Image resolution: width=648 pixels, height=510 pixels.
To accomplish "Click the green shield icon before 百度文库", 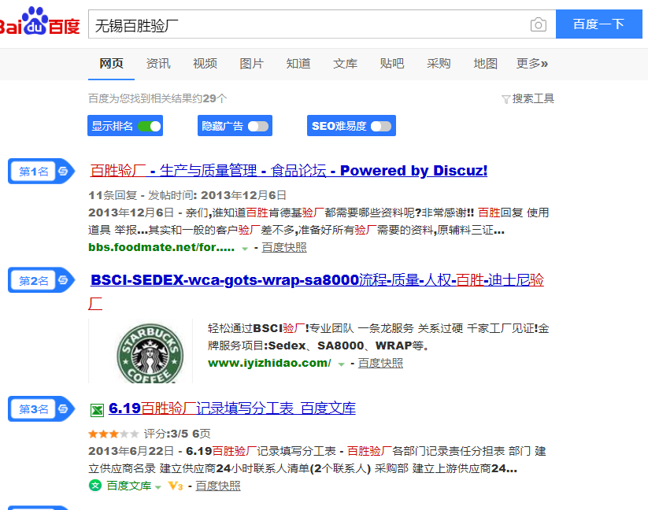I will (95, 486).
